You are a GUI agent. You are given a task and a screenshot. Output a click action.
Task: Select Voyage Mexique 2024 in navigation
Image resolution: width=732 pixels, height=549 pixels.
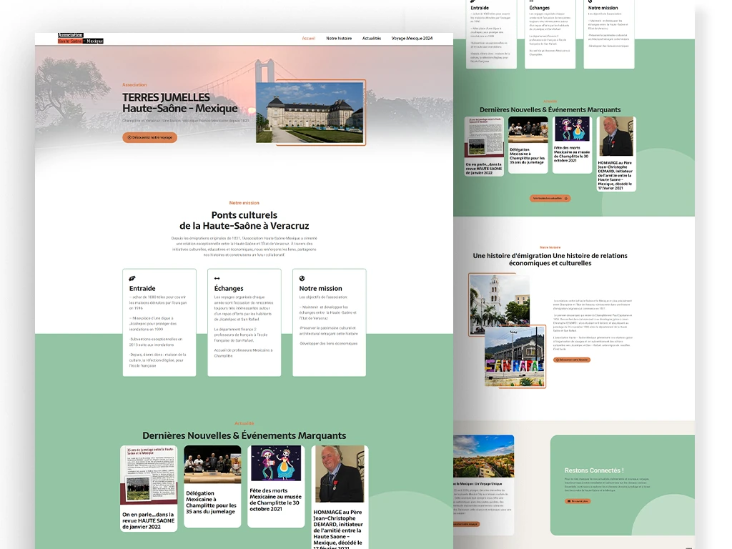click(412, 39)
